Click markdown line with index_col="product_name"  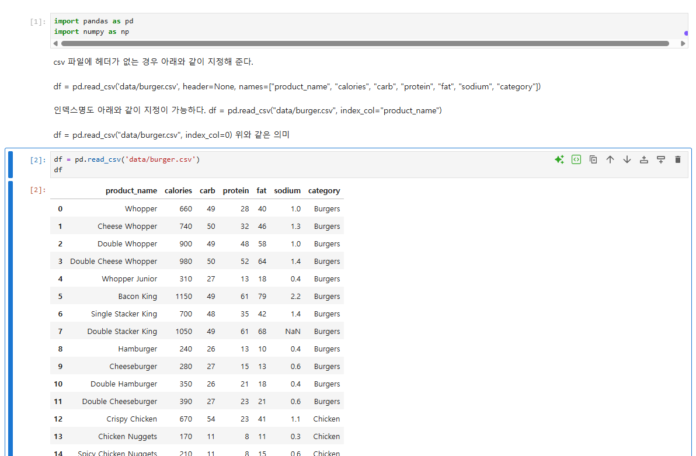tap(248, 110)
